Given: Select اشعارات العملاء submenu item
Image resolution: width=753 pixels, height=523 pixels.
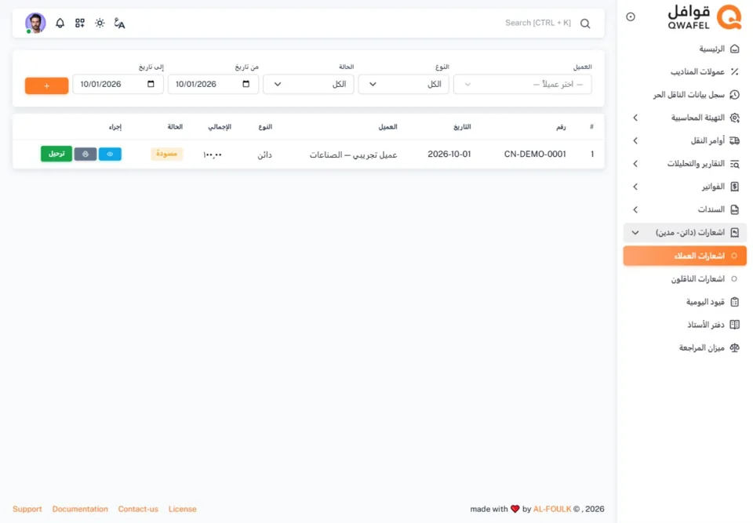Looking at the screenshot, I should [x=685, y=256].
